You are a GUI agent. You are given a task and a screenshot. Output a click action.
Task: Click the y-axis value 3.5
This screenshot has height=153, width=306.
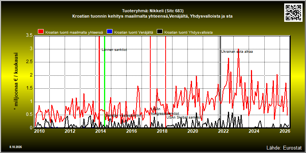[x=29, y=36]
